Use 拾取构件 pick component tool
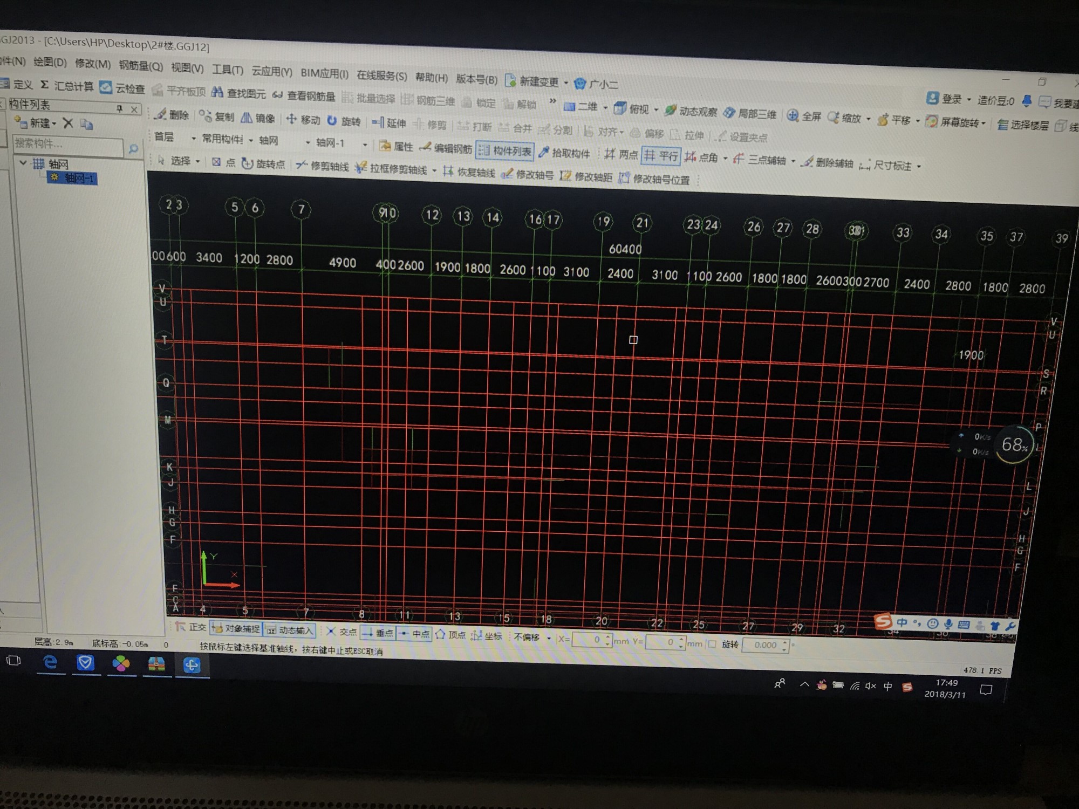This screenshot has width=1079, height=809. [x=565, y=153]
